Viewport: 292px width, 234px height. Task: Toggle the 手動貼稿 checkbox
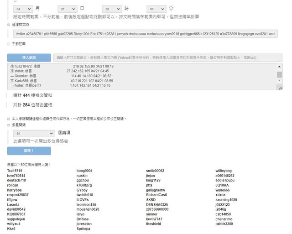pos(9,44)
